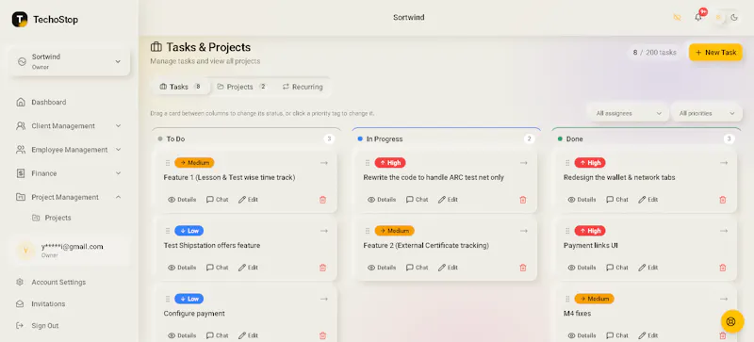
Task: Change the Medium priority tag on Feature 1
Action: pos(194,163)
